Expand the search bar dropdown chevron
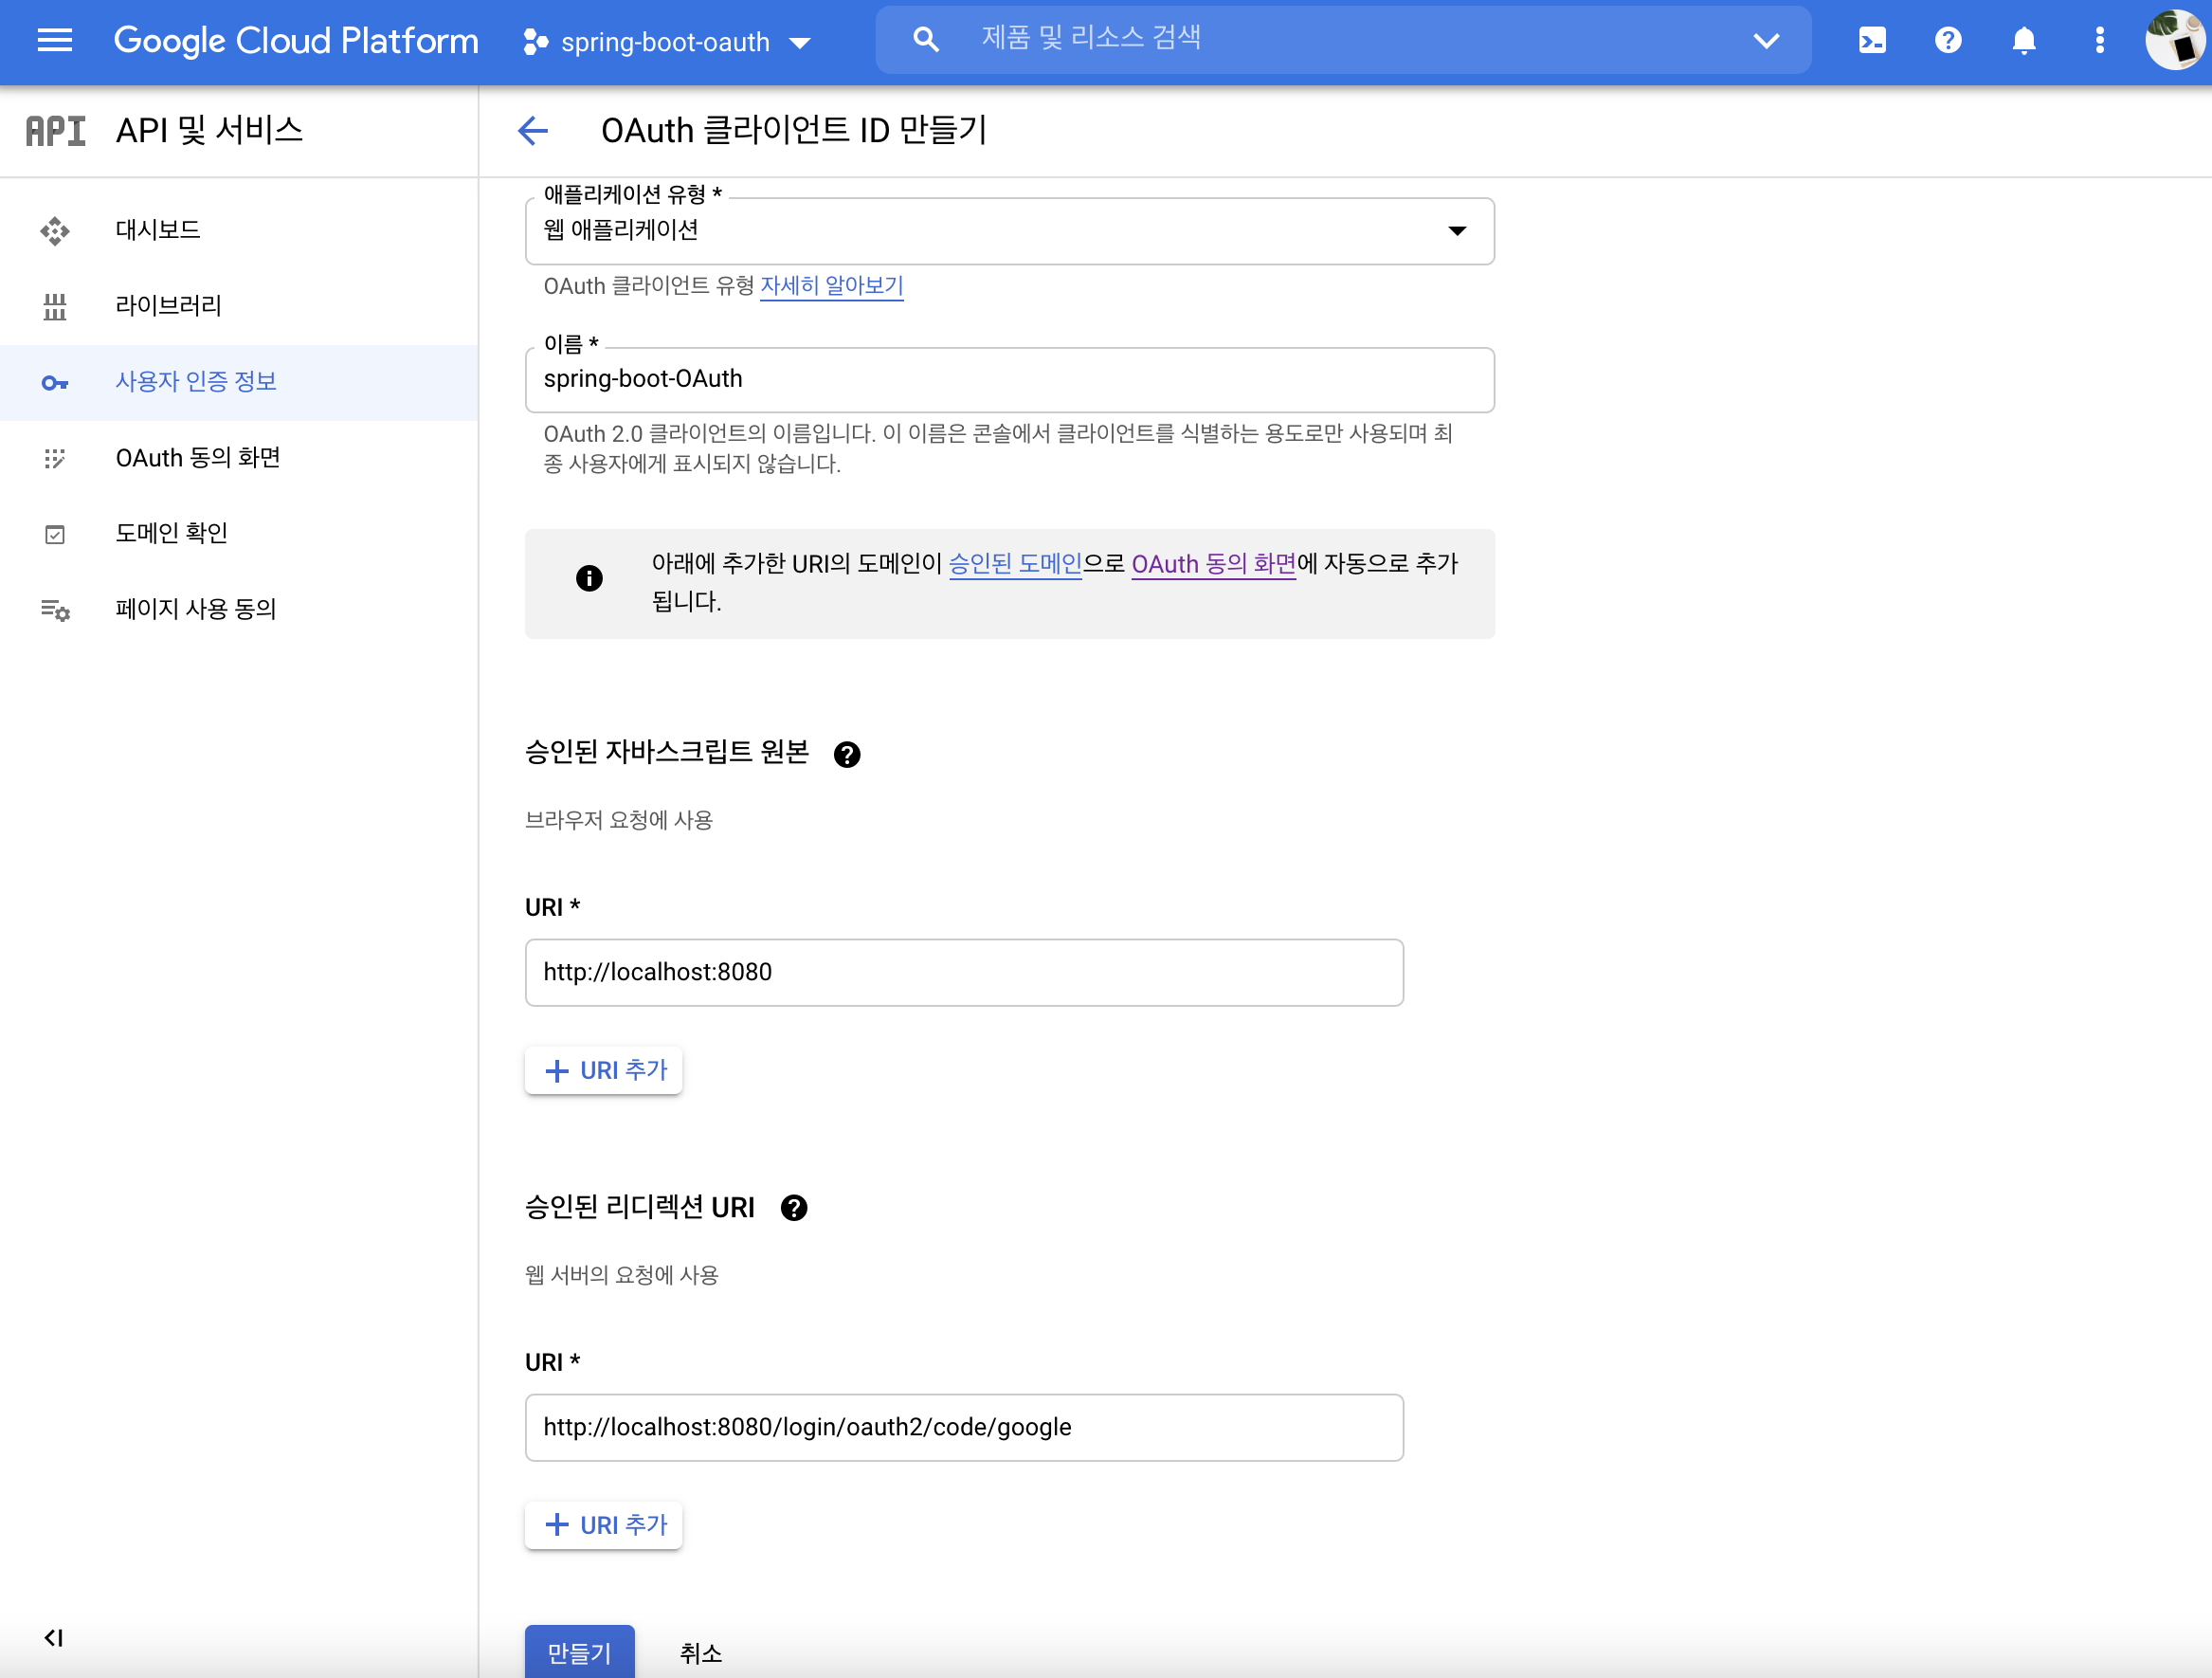This screenshot has width=2212, height=1678. (x=1766, y=41)
